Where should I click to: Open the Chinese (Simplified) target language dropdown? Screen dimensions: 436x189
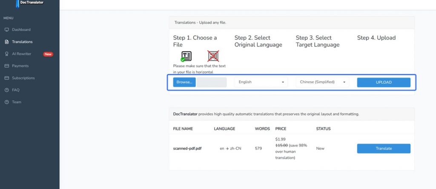tap(322, 82)
